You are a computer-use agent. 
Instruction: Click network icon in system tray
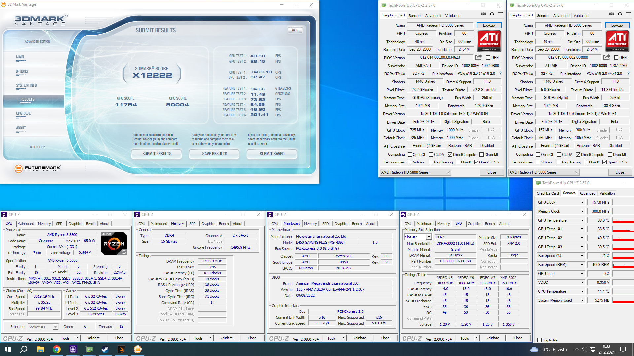coord(593,349)
